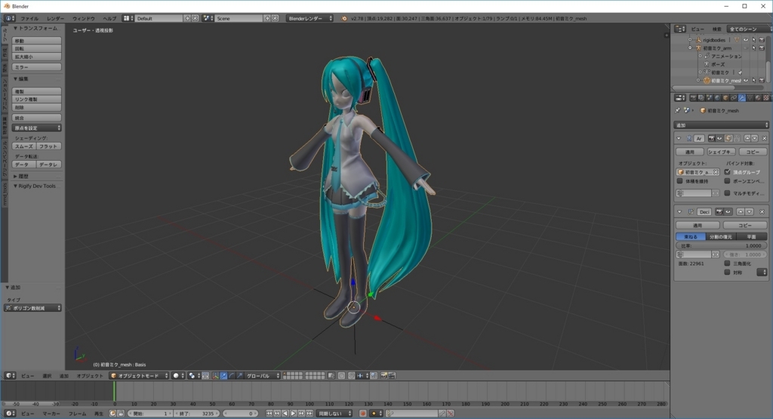This screenshot has width=773, height=419.
Task: Enable the マルチモディファイアー checkbox
Action: (727, 193)
